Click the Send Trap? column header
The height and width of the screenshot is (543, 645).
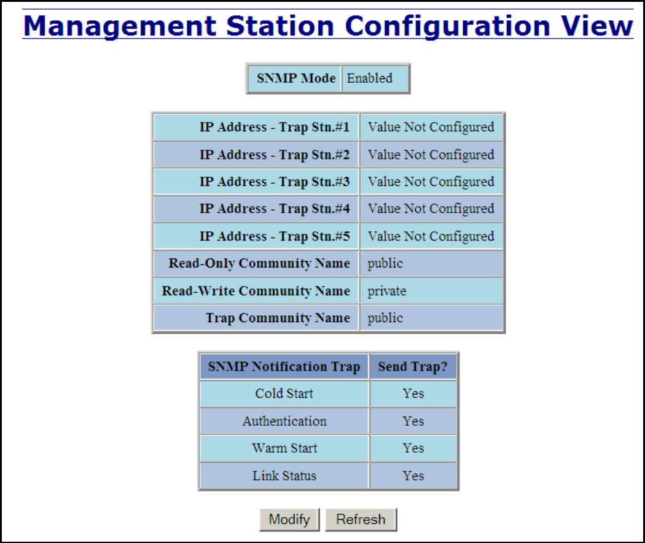click(x=413, y=366)
